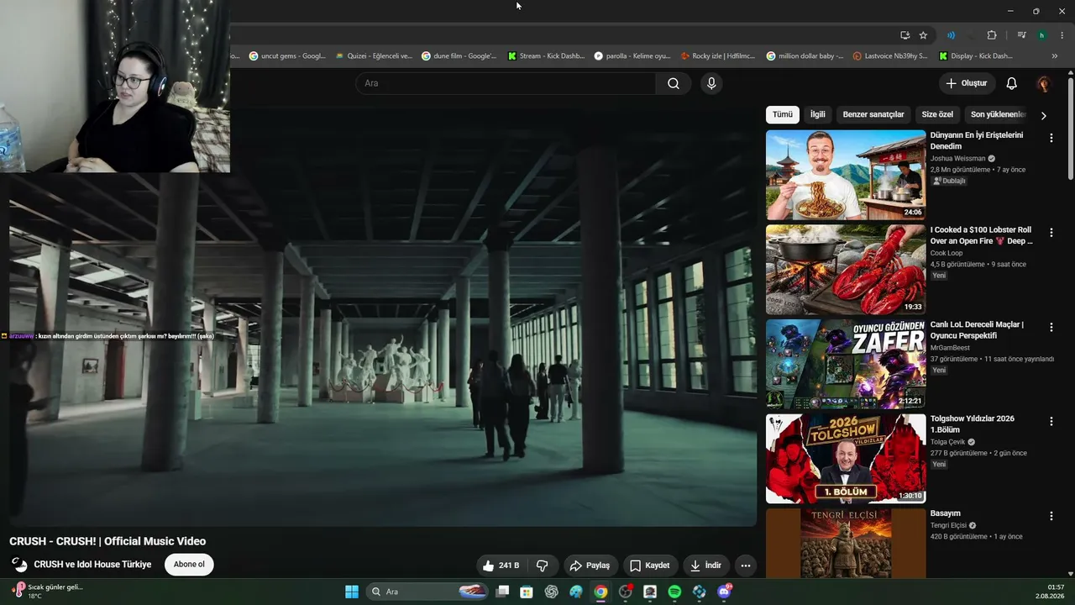Open Spotify from the taskbar
This screenshot has height=605, width=1075.
click(x=674, y=592)
